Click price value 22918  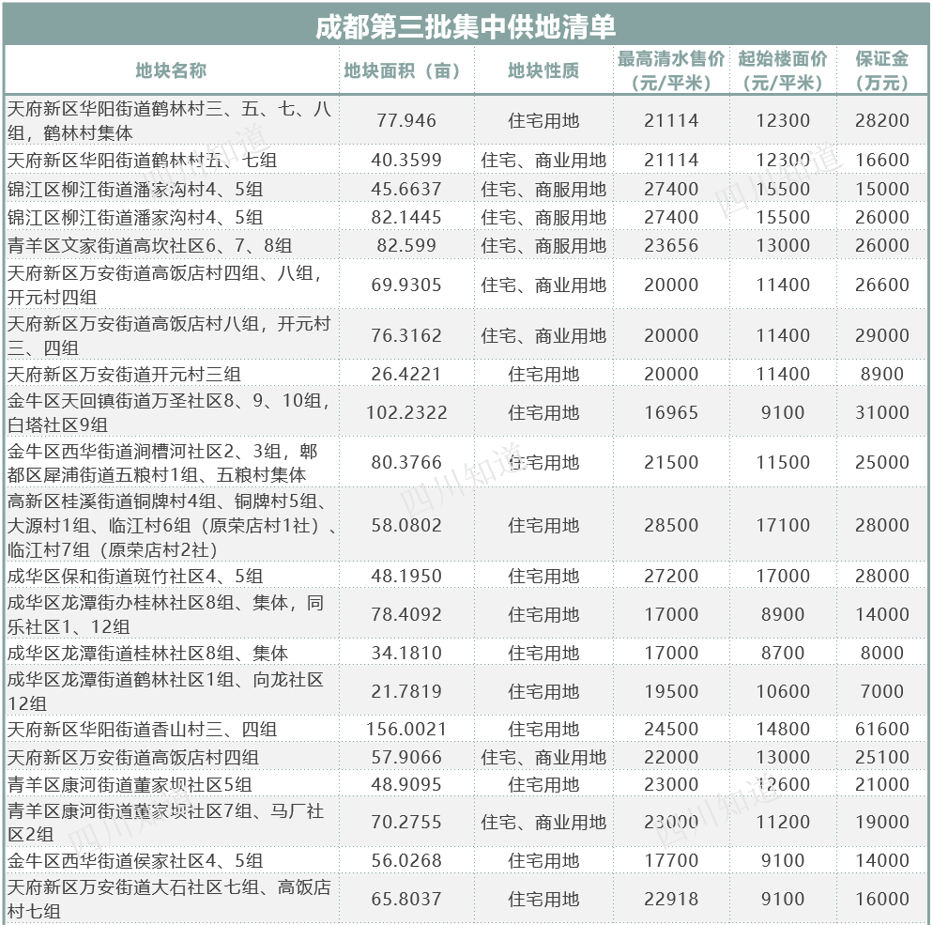click(671, 898)
